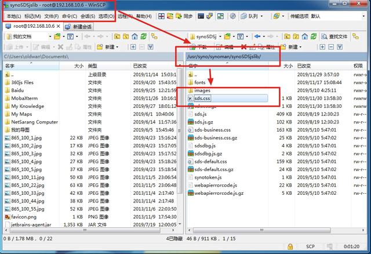Screen dimensions: 371x254
Task: Open the terminal console icon
Action: 201,16
